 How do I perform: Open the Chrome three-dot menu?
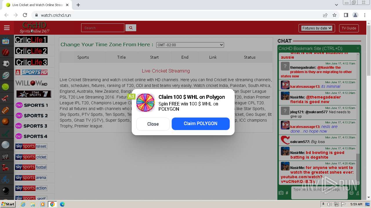coord(364,15)
